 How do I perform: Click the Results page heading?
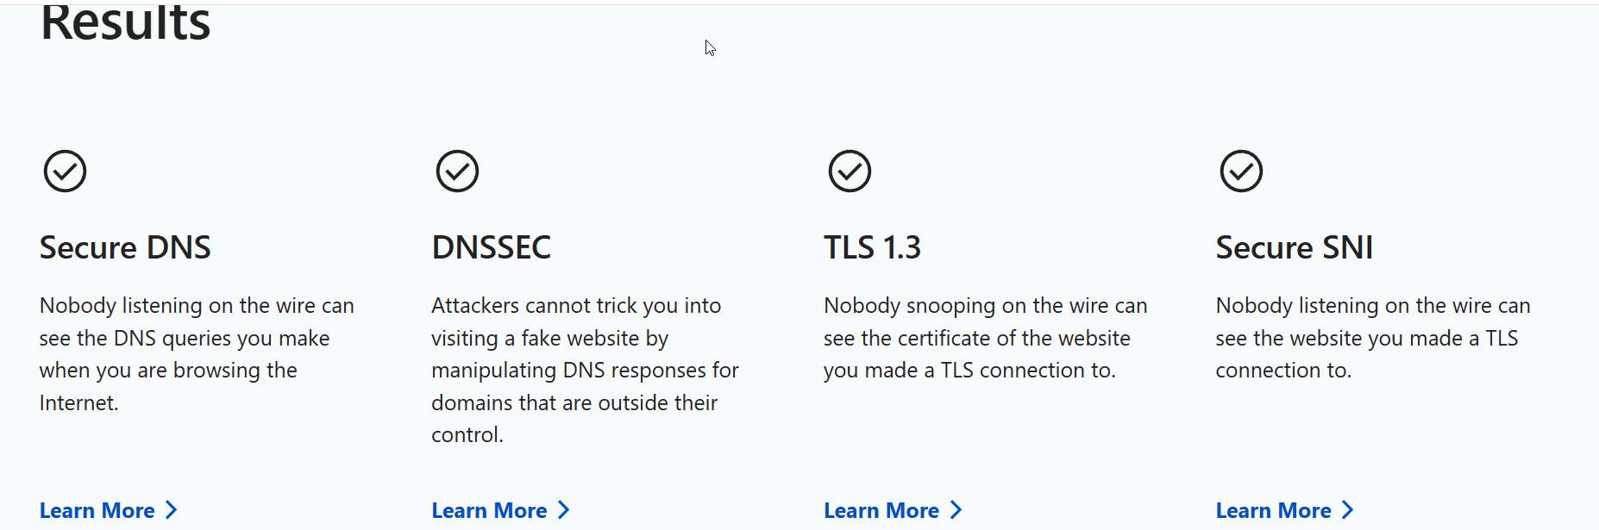[126, 22]
